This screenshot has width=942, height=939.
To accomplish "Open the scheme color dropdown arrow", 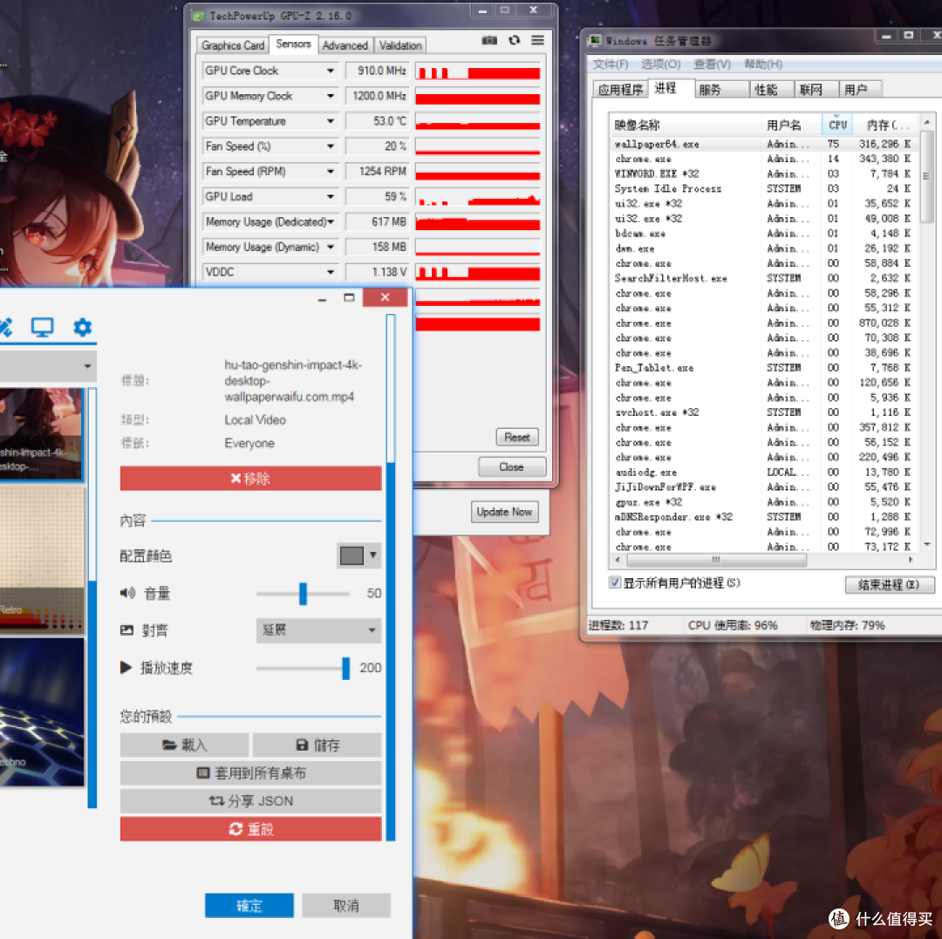I will [x=373, y=555].
